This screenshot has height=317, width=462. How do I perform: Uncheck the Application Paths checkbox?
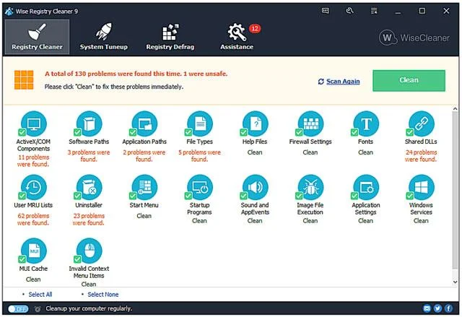pyautogui.click(x=133, y=132)
